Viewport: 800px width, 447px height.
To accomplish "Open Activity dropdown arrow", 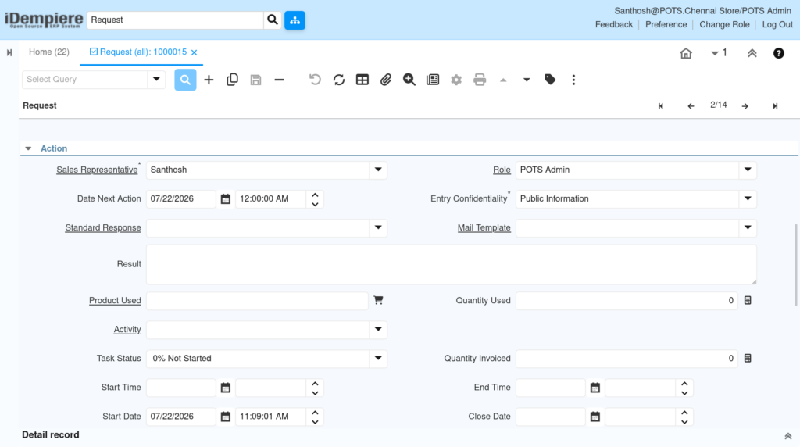I will [378, 330].
